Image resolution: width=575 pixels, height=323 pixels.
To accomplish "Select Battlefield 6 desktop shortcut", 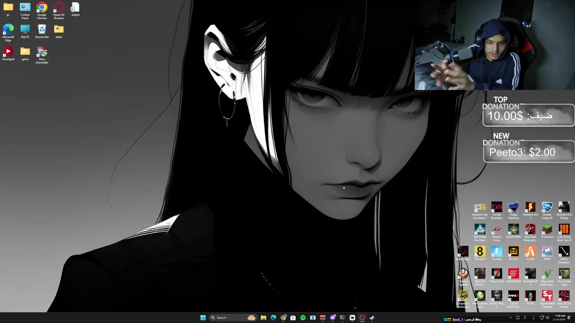I will coord(513,276).
